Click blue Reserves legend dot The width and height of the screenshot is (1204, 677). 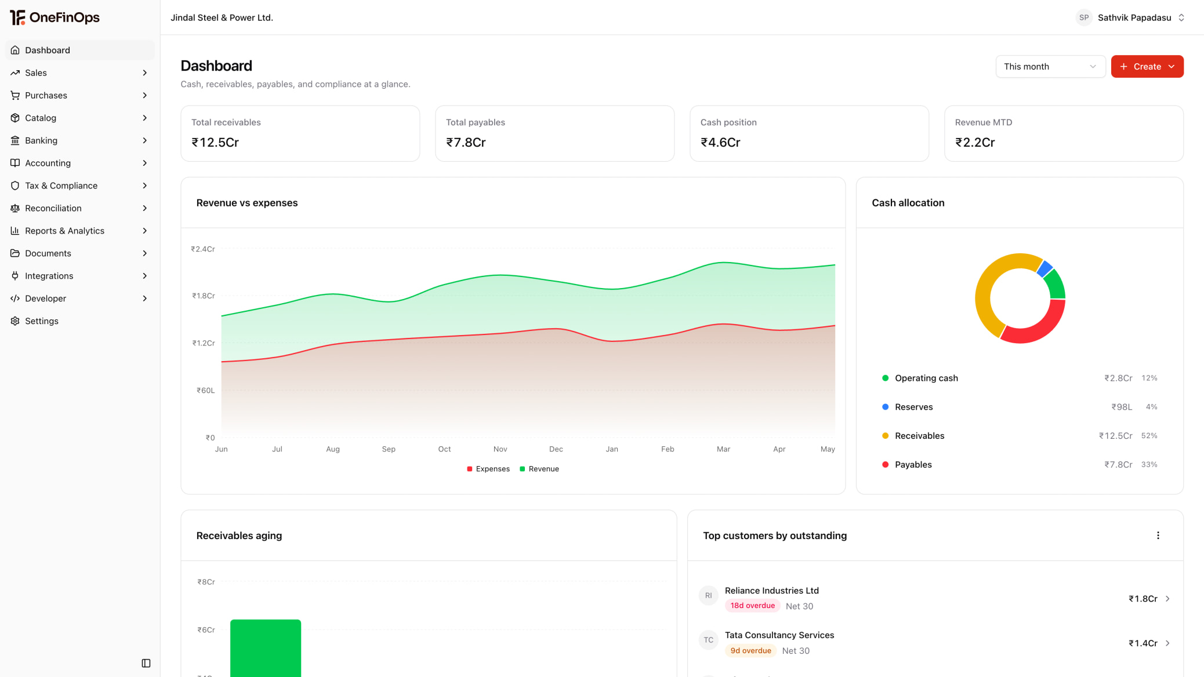point(885,407)
